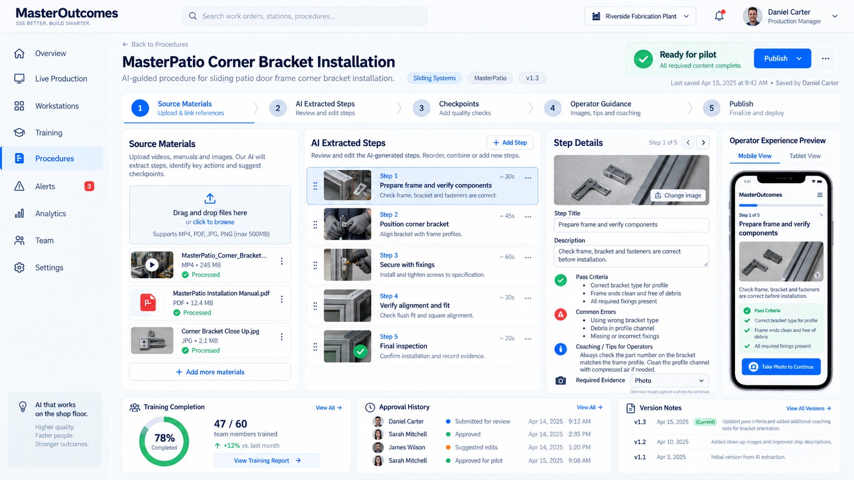Click View Training Report button

point(267,461)
